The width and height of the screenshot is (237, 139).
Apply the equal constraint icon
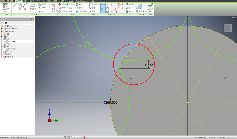(x=123, y=11)
